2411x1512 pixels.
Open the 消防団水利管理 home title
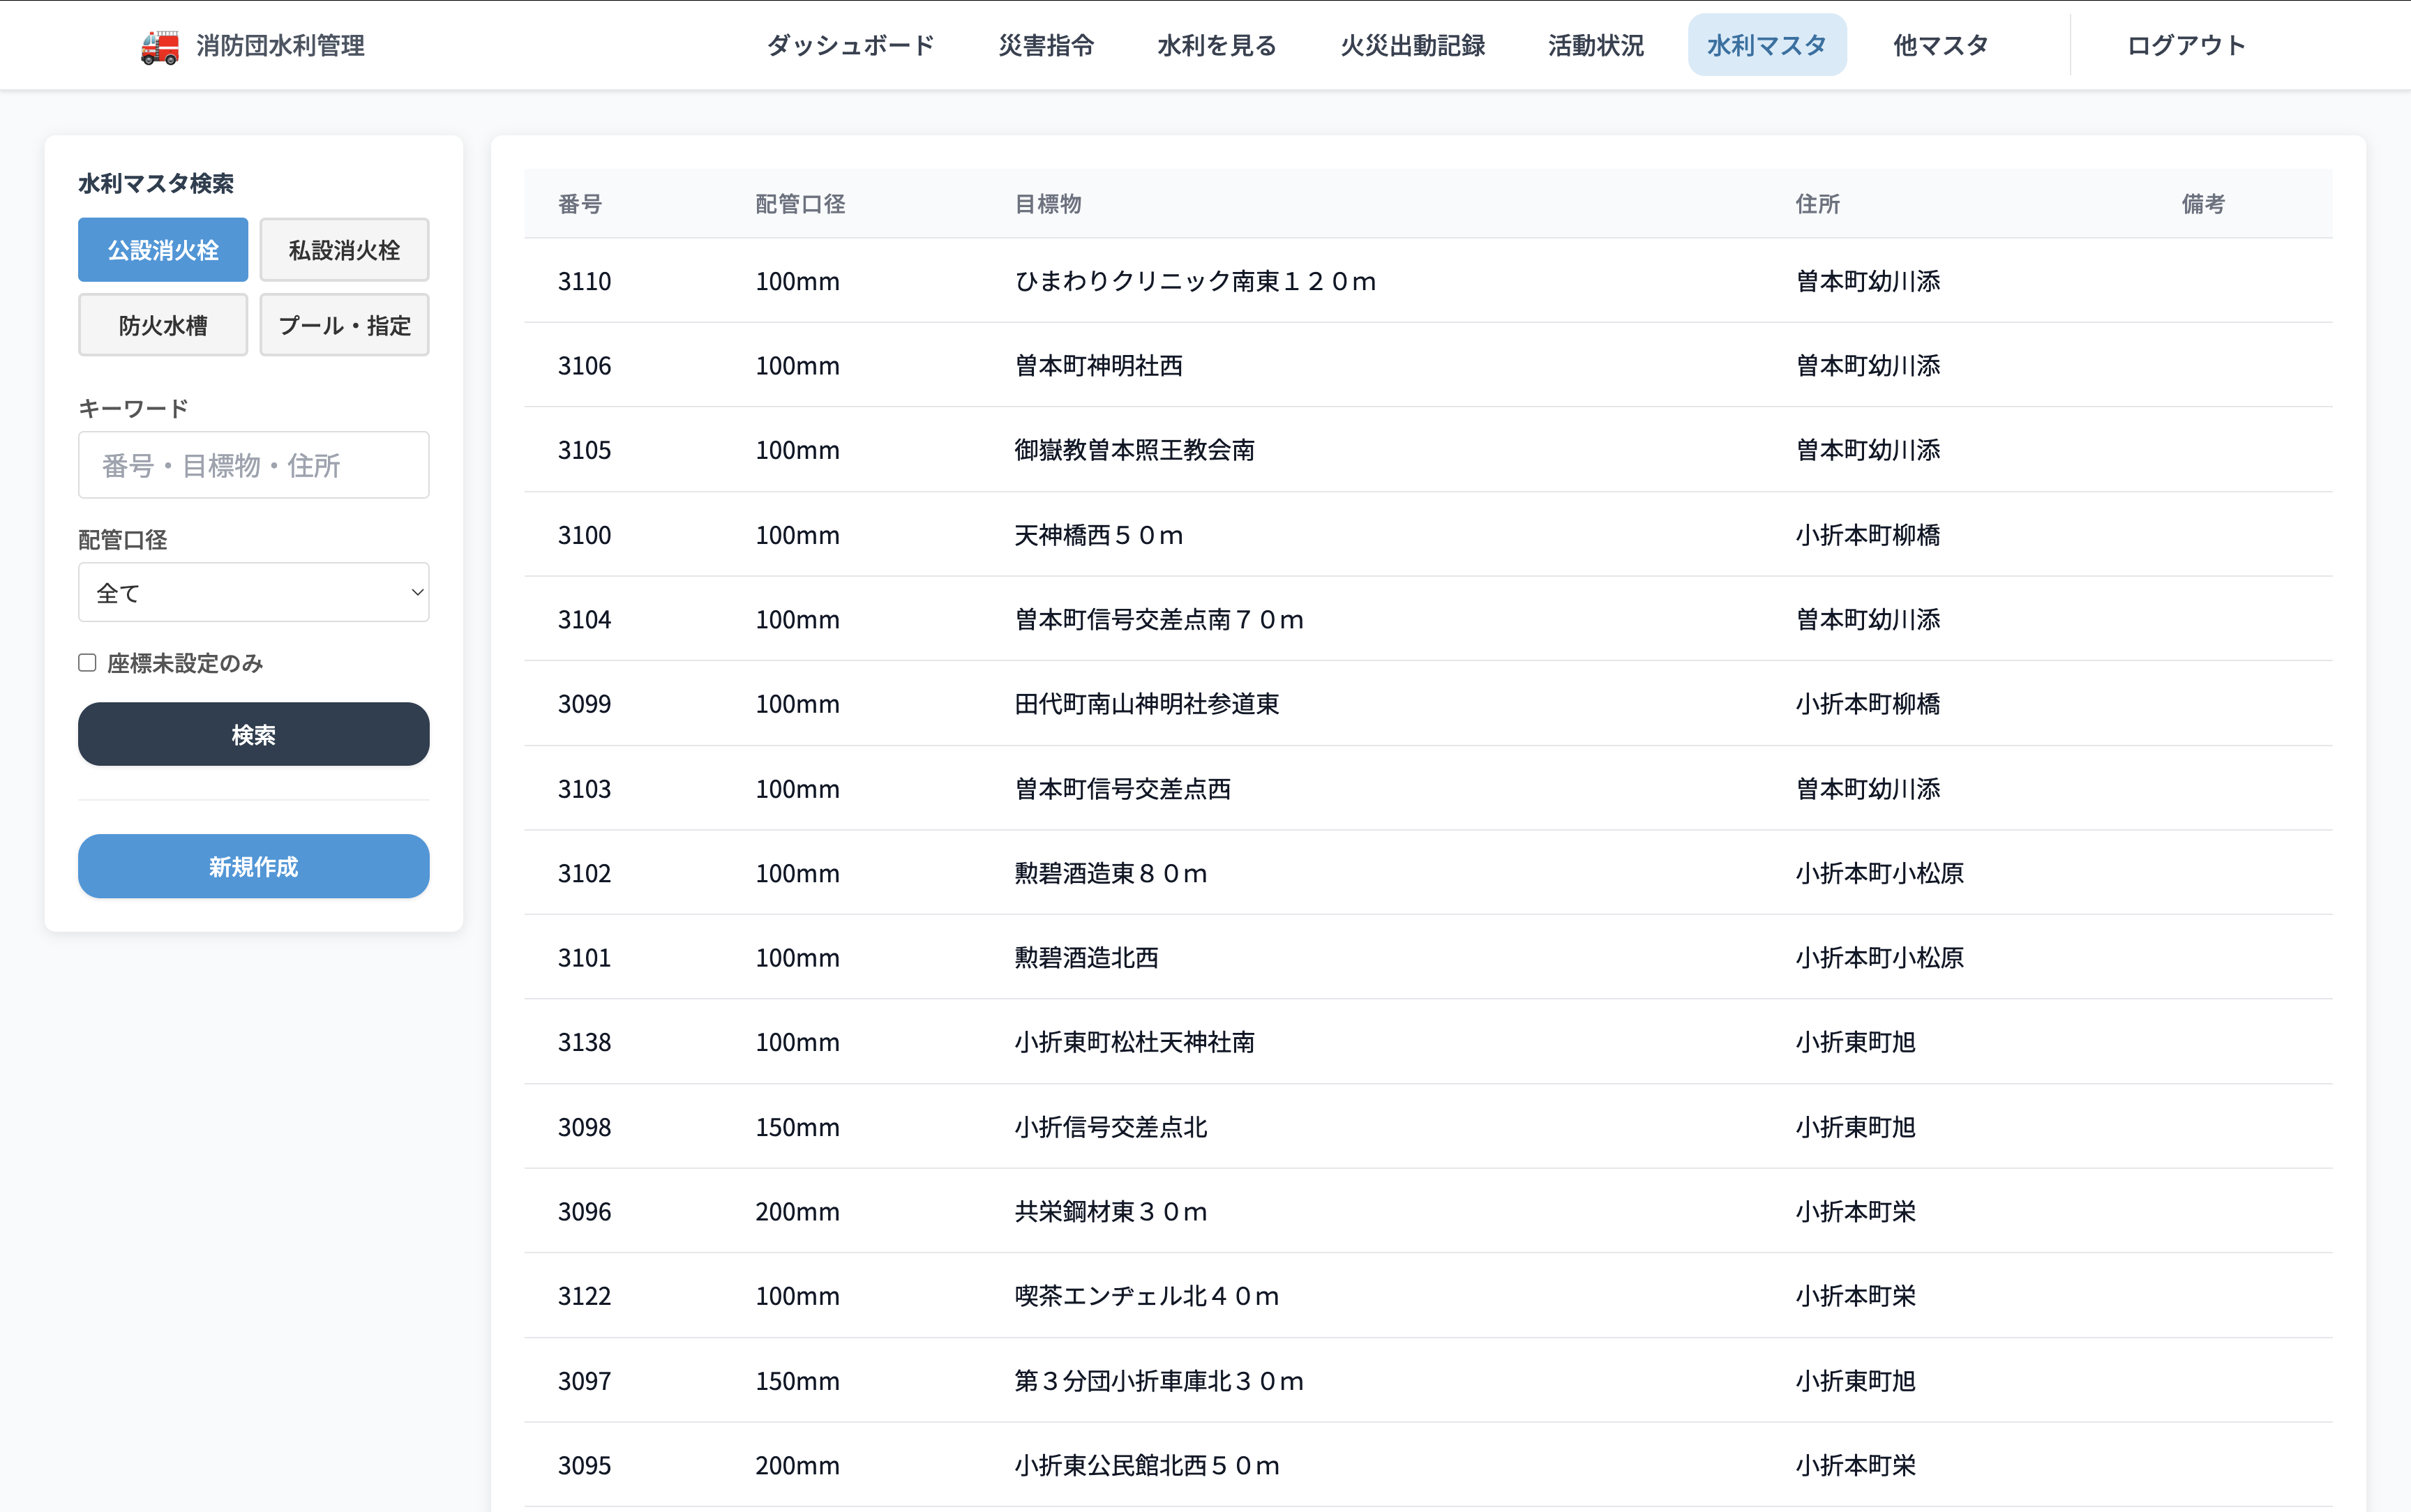tap(280, 46)
